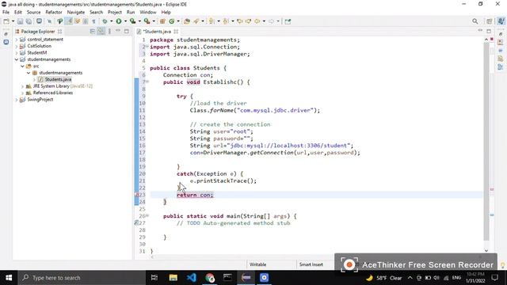Select Students.java in Package Explorer

pos(58,79)
